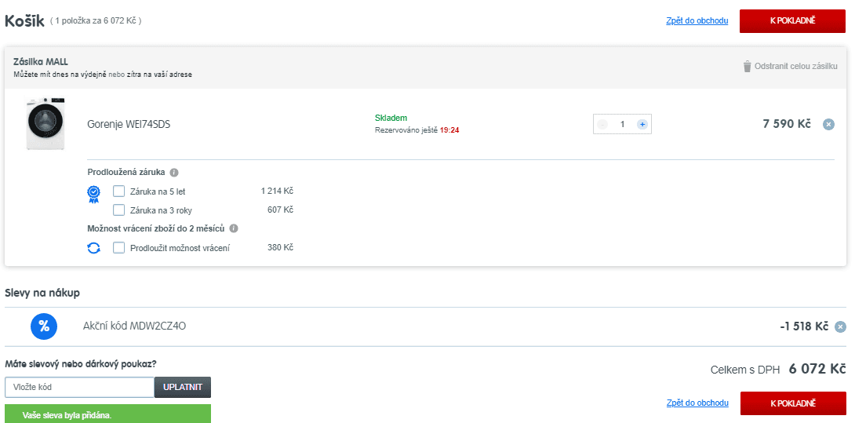
Task: Click the reservation timer 19:24
Action: [449, 130]
